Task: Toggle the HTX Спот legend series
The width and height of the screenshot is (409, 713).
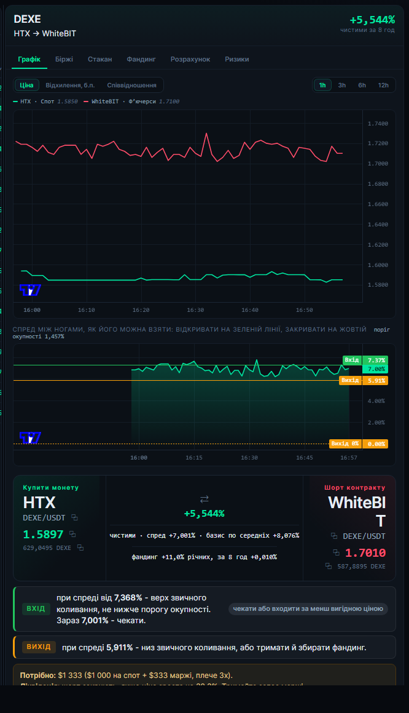Action: [x=45, y=102]
